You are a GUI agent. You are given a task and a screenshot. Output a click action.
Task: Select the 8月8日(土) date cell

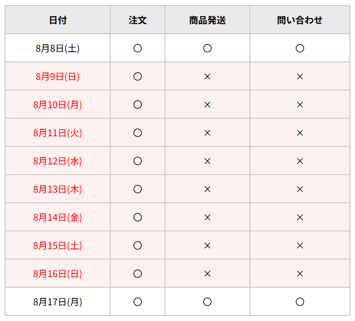(58, 48)
